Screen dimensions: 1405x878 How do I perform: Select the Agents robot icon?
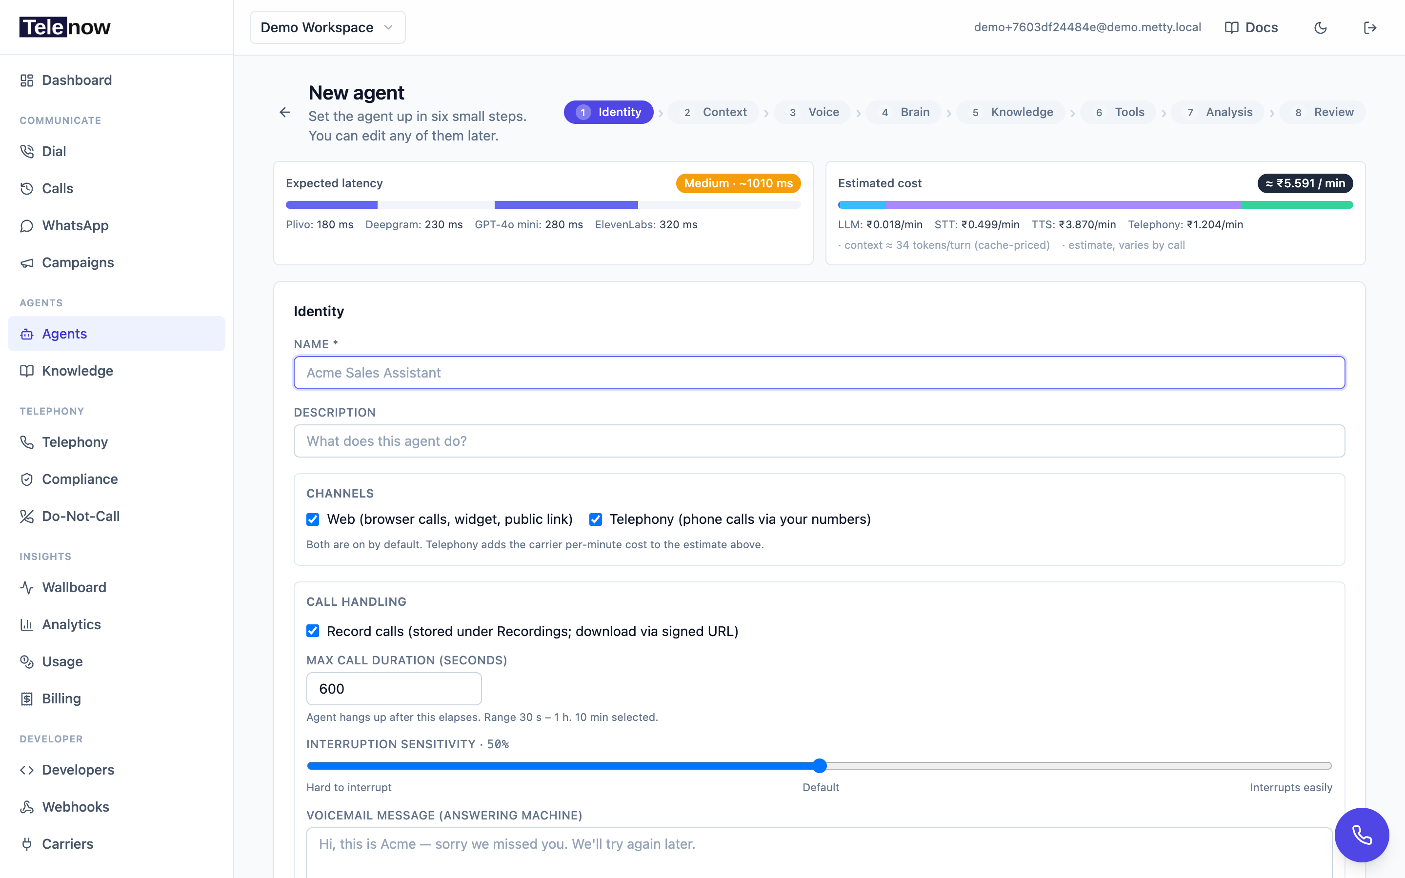27,334
